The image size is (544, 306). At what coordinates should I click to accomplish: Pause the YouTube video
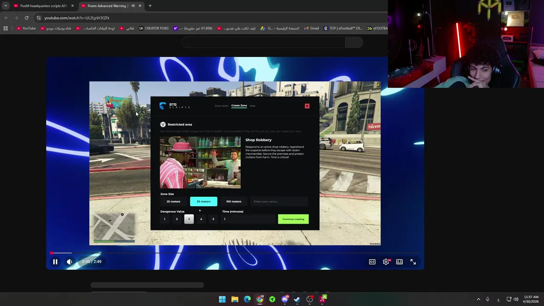tap(55, 262)
